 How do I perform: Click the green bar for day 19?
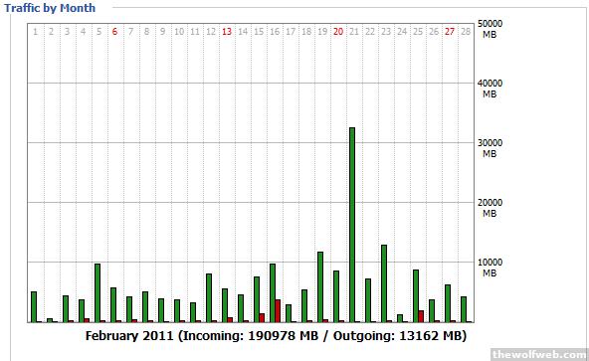click(x=320, y=287)
